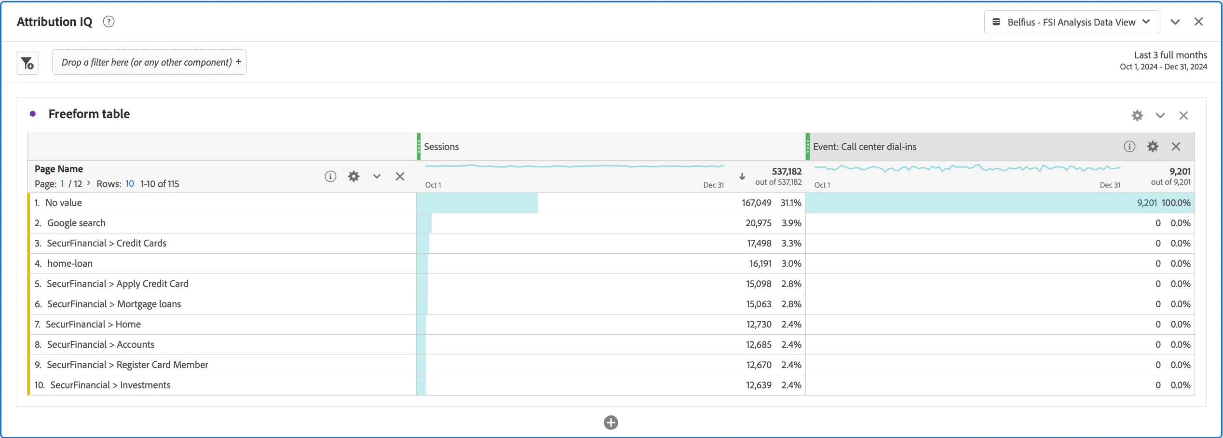Click the Call center dial-ins sparkline

(967, 168)
